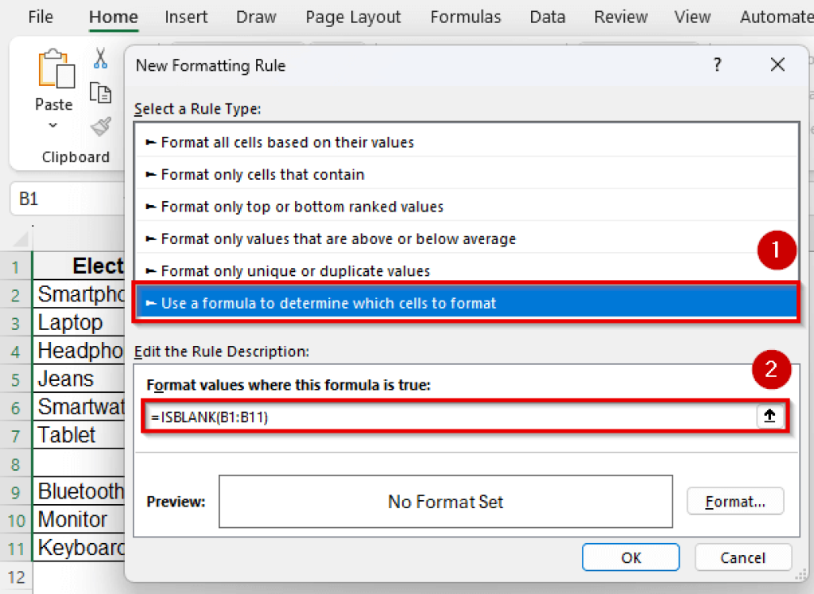Click the Copy icon

[x=101, y=91]
